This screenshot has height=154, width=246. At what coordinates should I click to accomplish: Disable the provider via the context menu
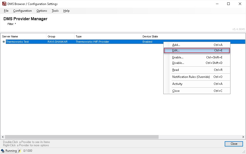(178, 63)
